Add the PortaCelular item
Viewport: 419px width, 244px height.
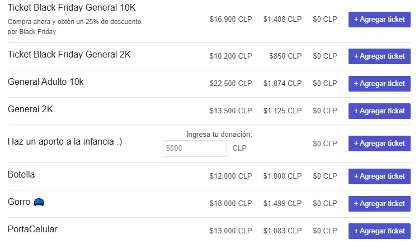[x=379, y=231]
